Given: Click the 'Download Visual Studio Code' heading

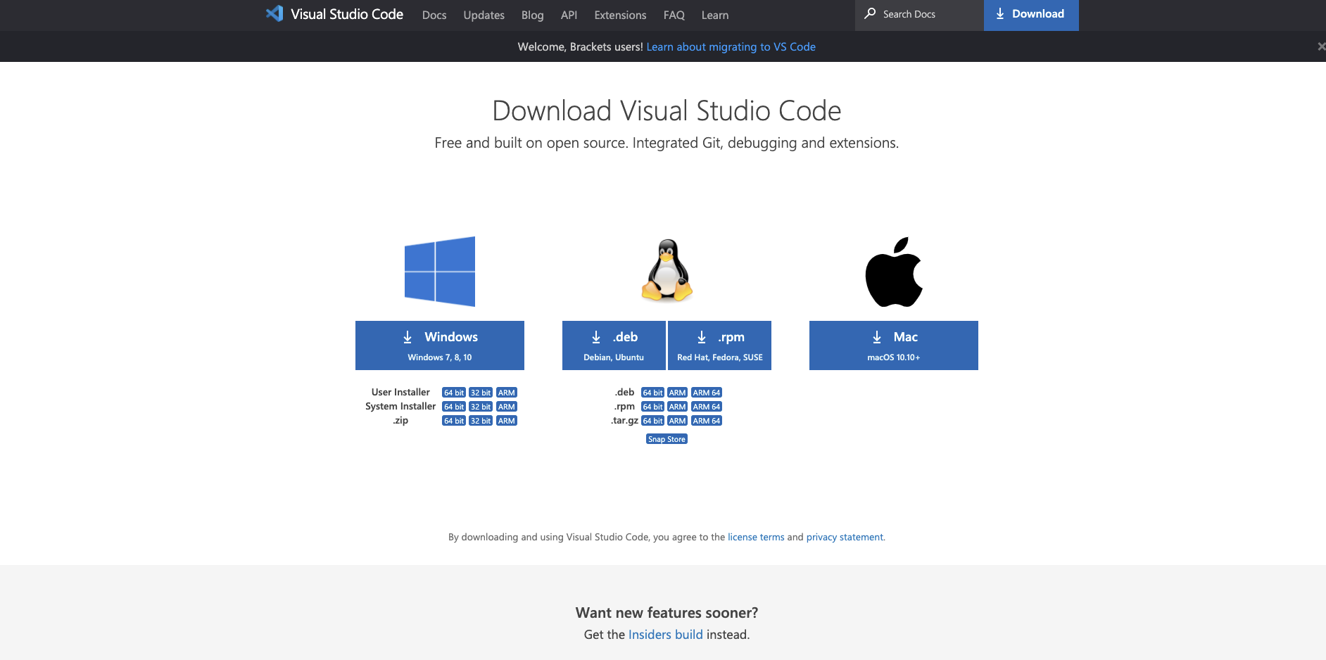Looking at the screenshot, I should (667, 110).
